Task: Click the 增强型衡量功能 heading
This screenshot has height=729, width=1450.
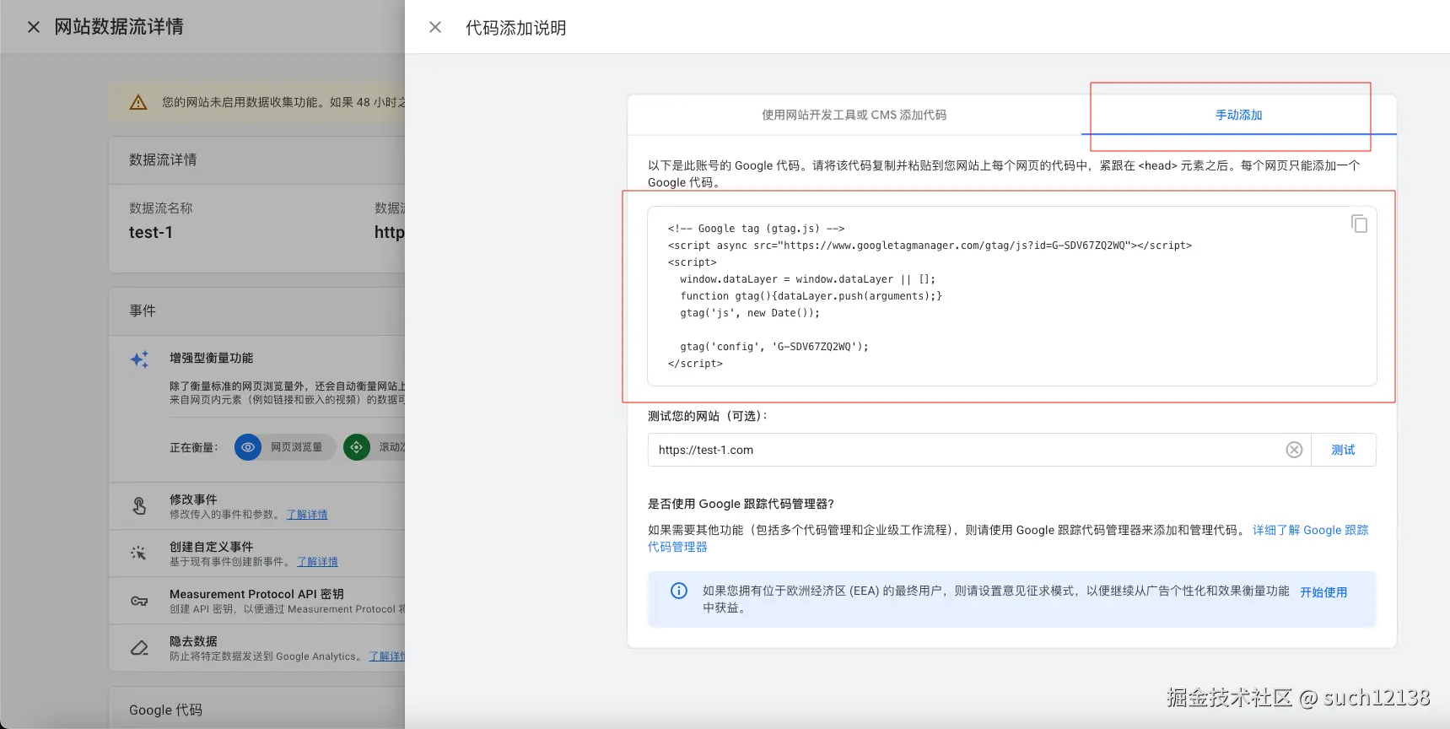Action: pyautogui.click(x=211, y=358)
